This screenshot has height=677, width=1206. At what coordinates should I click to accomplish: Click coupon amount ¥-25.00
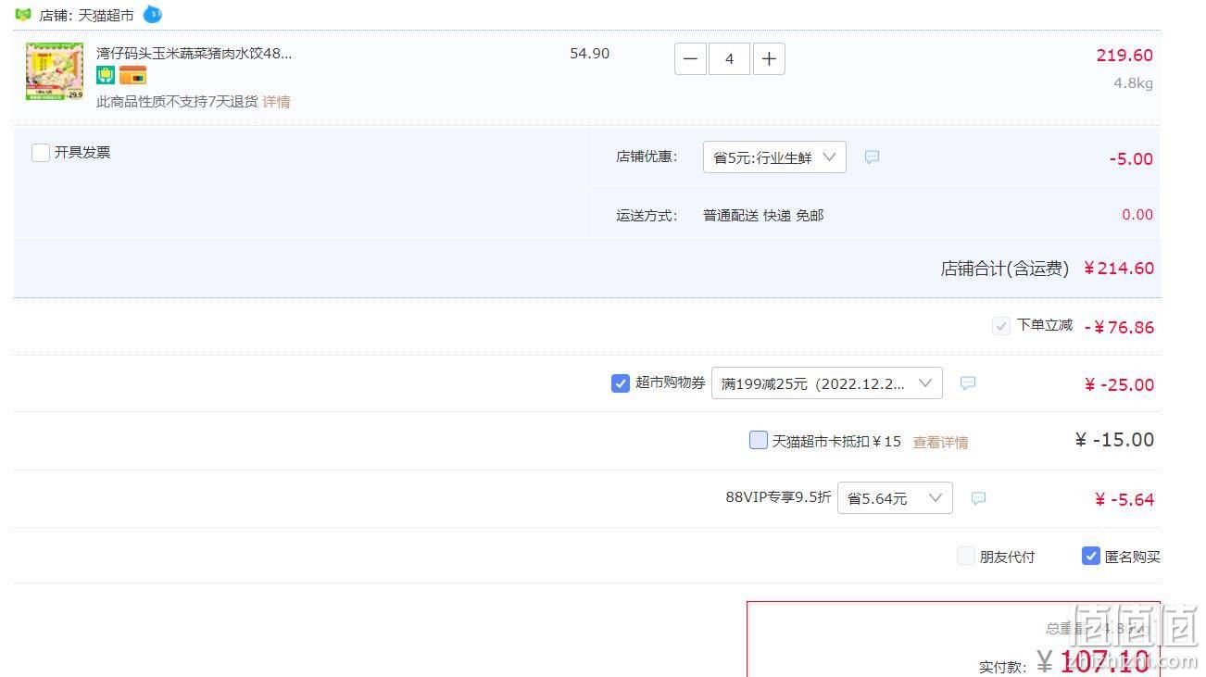click(1119, 385)
